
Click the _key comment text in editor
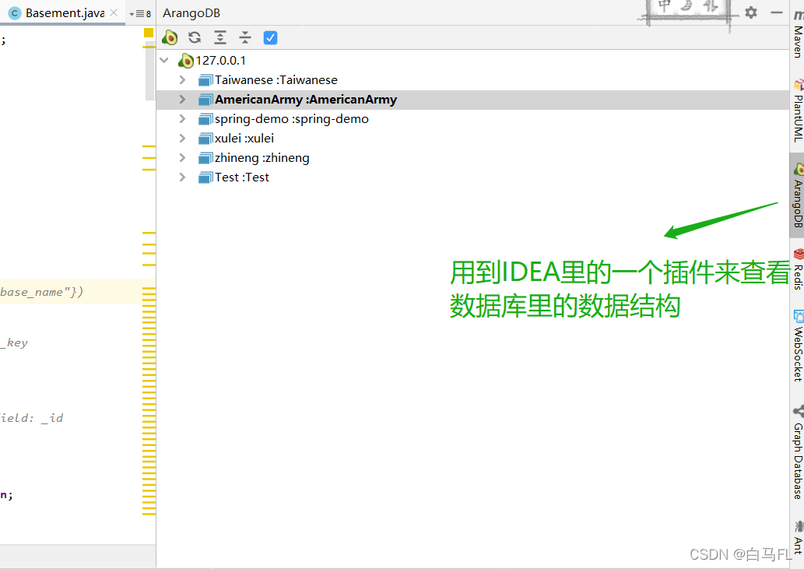click(x=14, y=342)
